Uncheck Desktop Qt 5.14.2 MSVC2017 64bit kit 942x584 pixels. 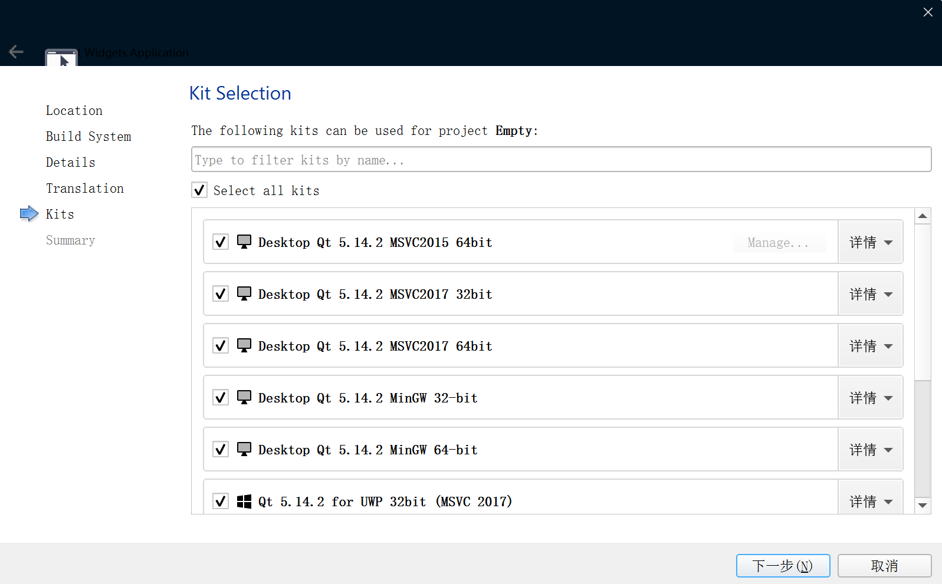[221, 345]
